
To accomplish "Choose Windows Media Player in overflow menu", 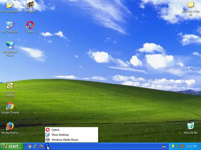I will coord(72,140).
